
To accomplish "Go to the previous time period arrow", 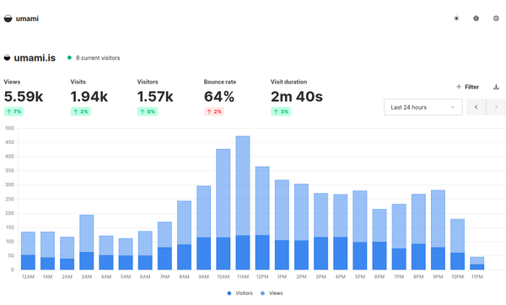I will tap(476, 107).
